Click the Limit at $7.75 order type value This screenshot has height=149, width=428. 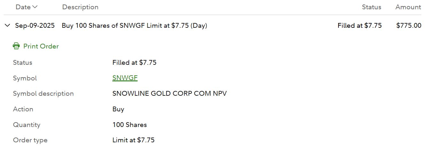pyautogui.click(x=133, y=140)
